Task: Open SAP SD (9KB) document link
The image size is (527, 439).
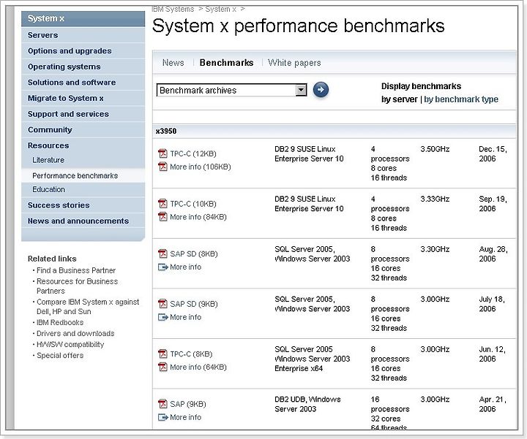Action: click(x=194, y=304)
